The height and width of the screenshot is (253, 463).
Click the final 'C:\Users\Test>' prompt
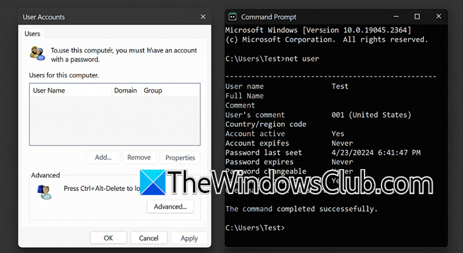coord(255,228)
